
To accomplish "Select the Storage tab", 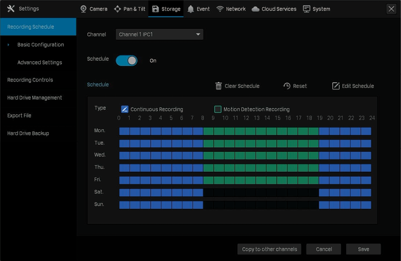I will (x=166, y=9).
